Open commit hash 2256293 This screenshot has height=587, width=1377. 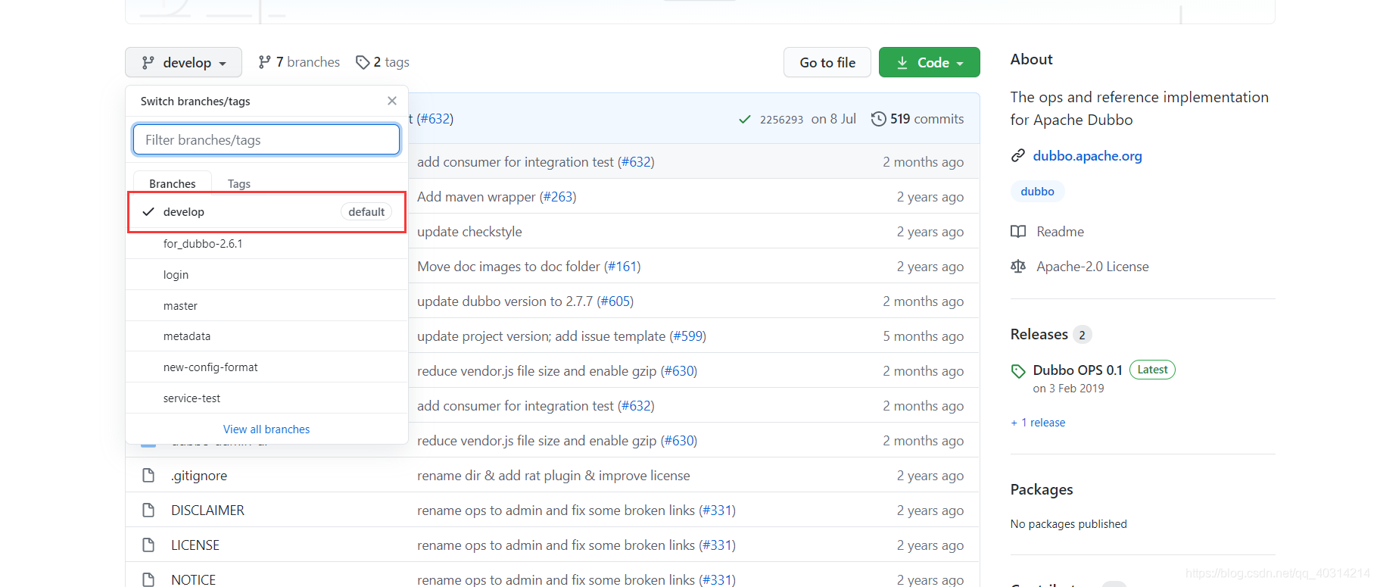[781, 119]
